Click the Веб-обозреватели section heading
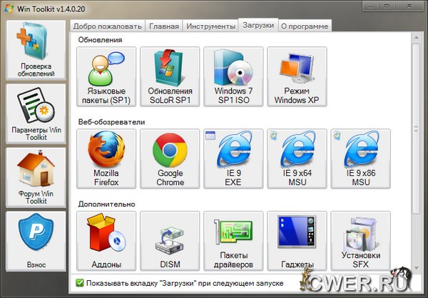Image resolution: width=428 pixels, height=298 pixels. (111, 122)
